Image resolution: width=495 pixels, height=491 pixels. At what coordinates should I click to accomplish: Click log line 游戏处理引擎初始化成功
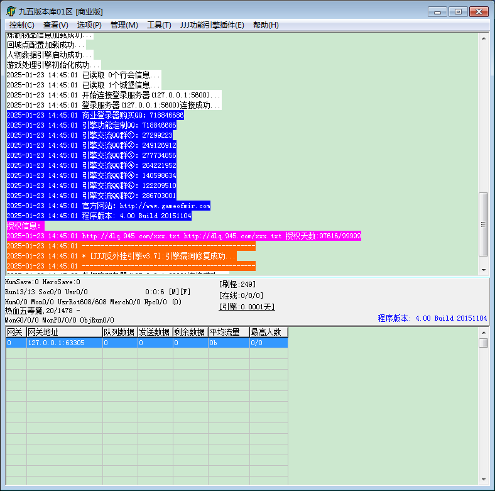coord(53,65)
